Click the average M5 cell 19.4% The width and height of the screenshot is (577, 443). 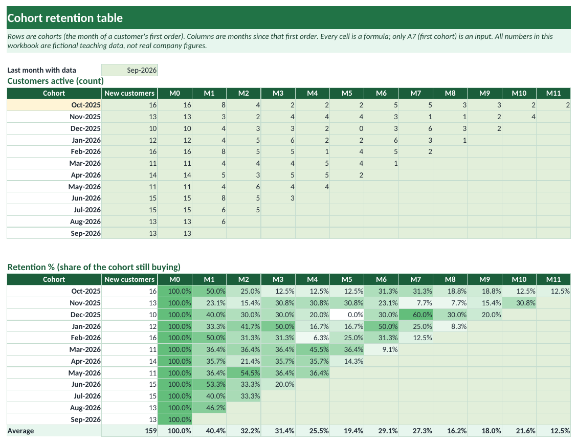pos(347,431)
